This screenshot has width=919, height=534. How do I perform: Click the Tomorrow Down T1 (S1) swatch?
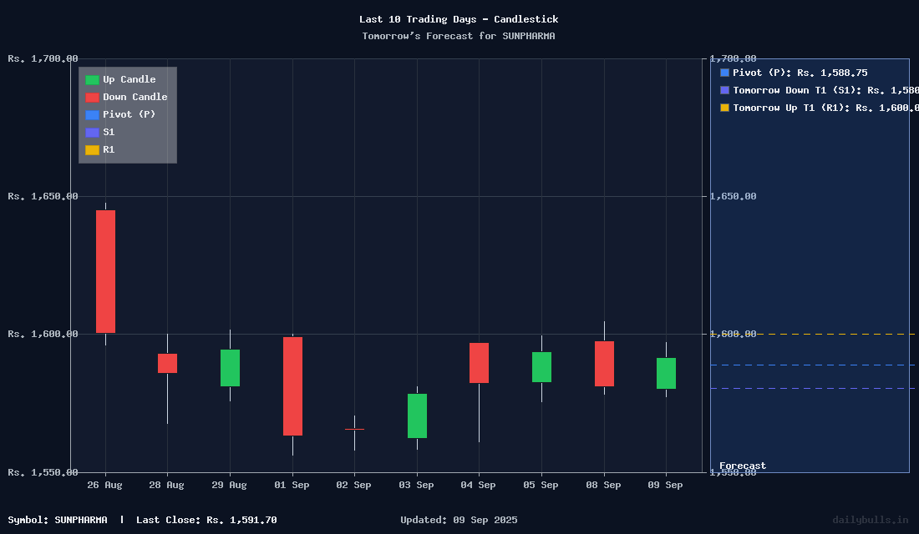(x=724, y=90)
